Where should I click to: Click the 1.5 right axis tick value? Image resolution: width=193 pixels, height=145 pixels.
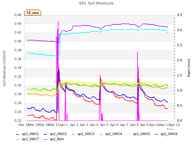click(x=179, y=75)
